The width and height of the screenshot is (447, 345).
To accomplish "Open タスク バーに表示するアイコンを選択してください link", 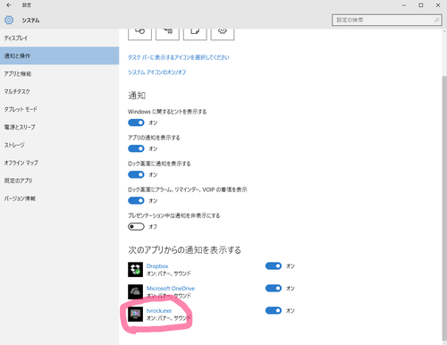I will point(179,57).
